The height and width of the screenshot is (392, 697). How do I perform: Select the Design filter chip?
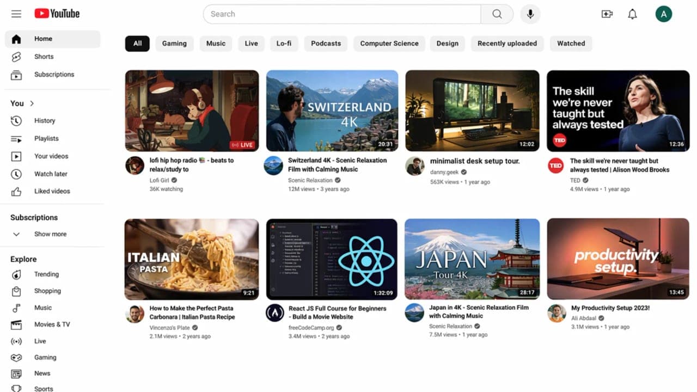tap(448, 44)
